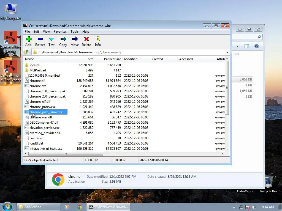Show hidden tray icons arrow
The height and width of the screenshot is (211, 282).
234,207
